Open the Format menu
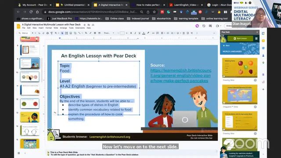Viewport: 281px width, 158px height. (x=49, y=28)
